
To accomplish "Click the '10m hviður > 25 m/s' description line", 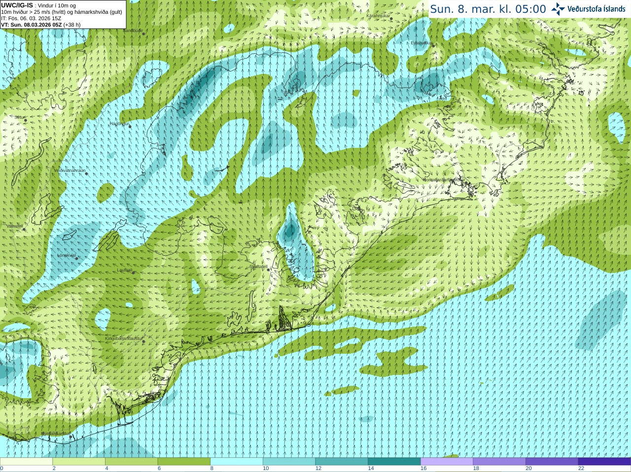I will click(x=62, y=12).
